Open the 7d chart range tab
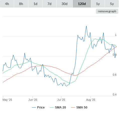119x114 pixels. 49,4
